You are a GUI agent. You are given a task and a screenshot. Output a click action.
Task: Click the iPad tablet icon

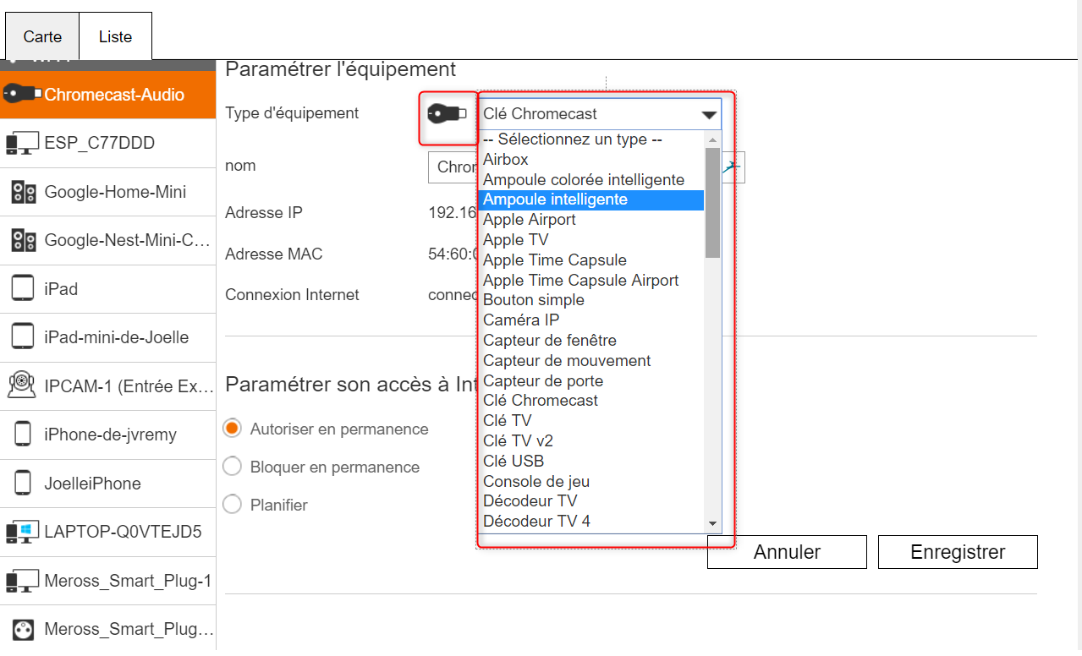pos(23,289)
